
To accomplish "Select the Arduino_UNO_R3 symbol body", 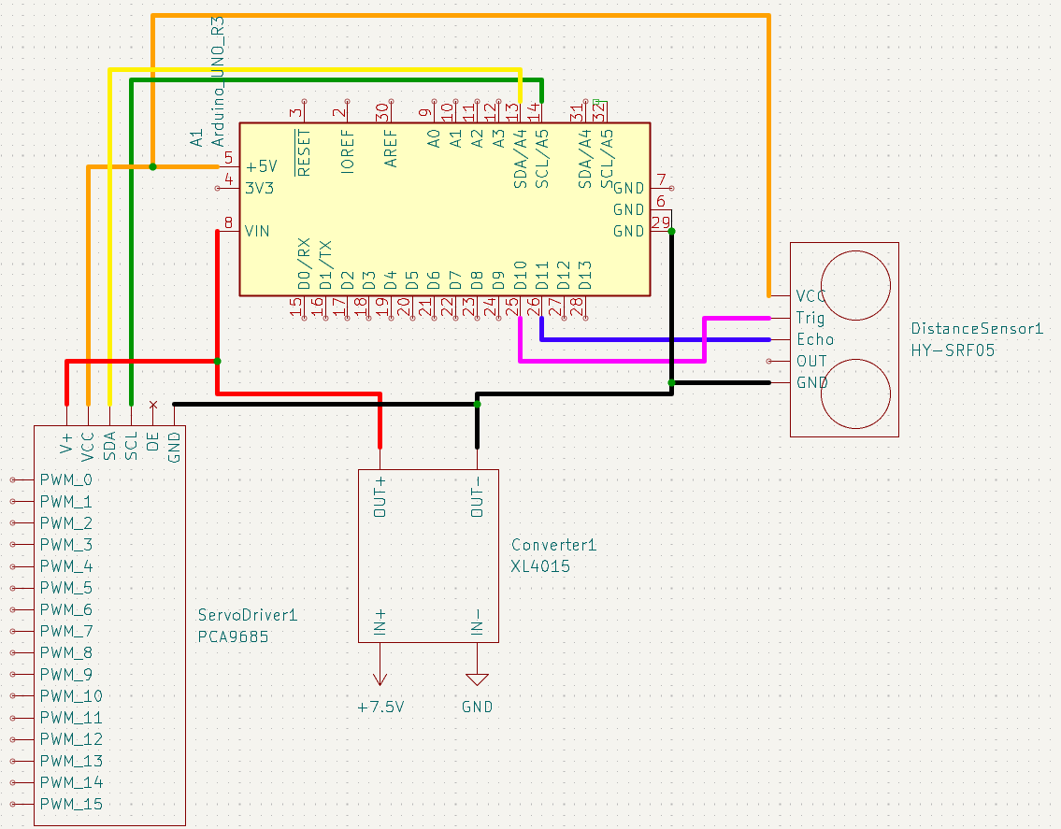I will point(445,209).
